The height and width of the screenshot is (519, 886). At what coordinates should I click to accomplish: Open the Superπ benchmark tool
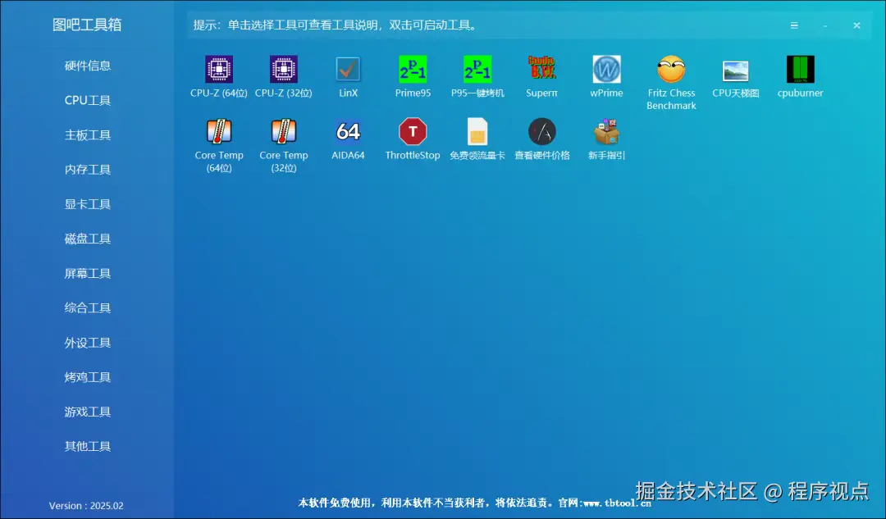(541, 77)
